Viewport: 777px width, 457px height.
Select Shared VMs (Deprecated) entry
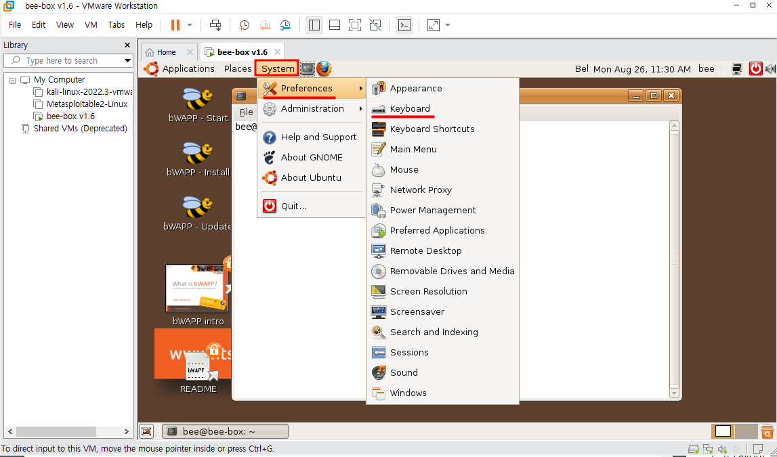[74, 129]
